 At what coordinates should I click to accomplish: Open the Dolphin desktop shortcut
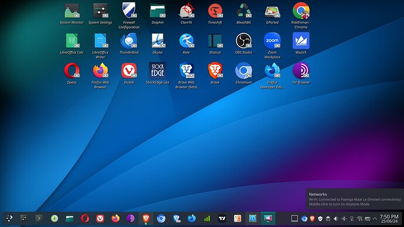click(x=158, y=11)
